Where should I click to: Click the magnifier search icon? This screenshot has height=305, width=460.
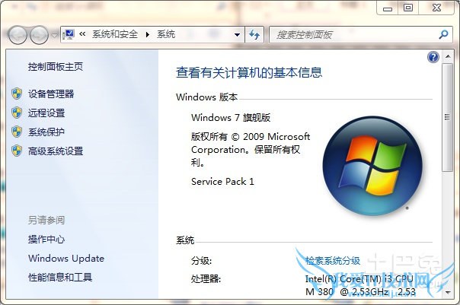443,34
